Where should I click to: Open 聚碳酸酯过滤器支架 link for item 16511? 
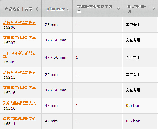(x=20, y=119)
